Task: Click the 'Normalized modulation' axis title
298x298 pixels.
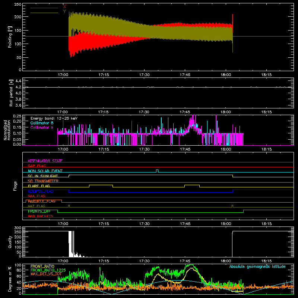Action: (x=7, y=130)
